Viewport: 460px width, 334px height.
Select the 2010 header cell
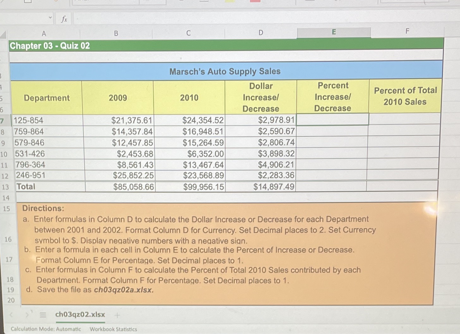click(x=189, y=97)
